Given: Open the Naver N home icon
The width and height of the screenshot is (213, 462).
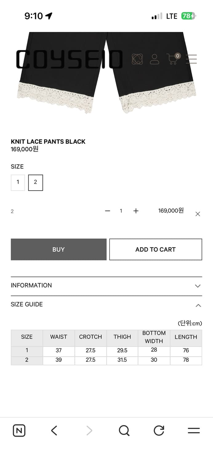Looking at the screenshot, I should coord(19,430).
